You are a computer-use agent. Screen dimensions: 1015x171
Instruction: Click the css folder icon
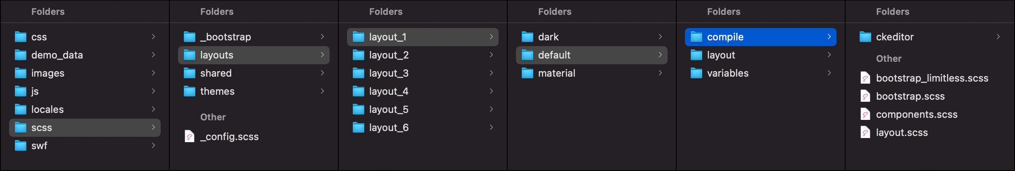click(x=21, y=37)
